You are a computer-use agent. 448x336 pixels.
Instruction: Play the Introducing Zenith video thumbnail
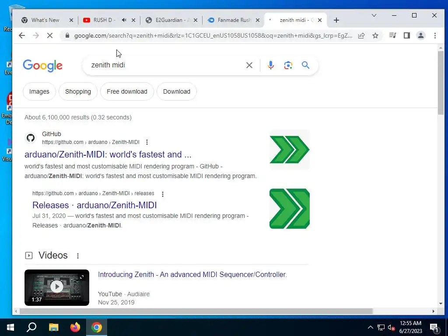(57, 287)
